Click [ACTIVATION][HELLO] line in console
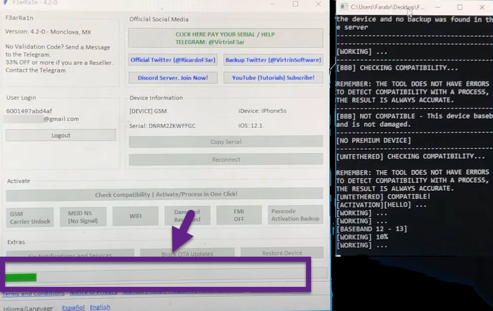Screen dimensions: 493x311 tap(381, 205)
